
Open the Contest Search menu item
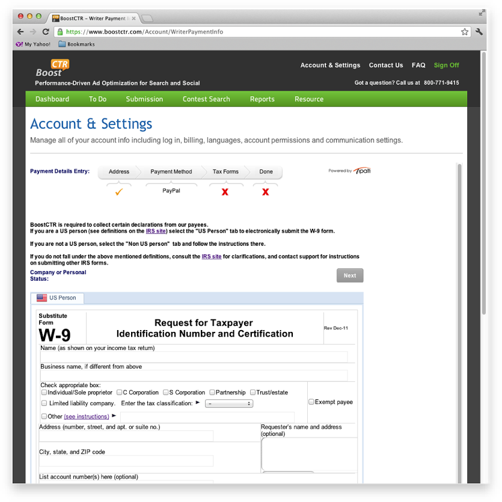[x=206, y=99]
